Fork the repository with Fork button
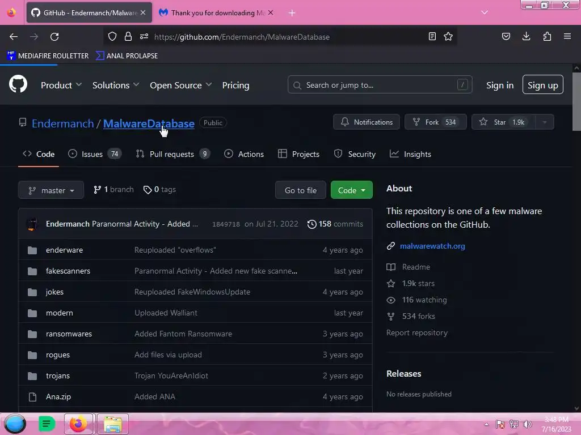 (x=435, y=122)
